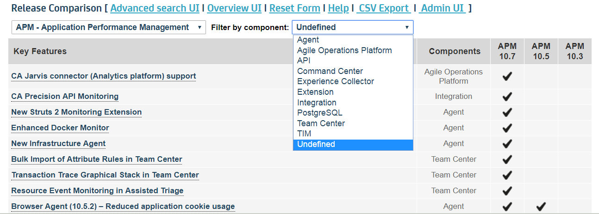Click the Reset Form link
Screen dimensions: 599x214
(295, 8)
